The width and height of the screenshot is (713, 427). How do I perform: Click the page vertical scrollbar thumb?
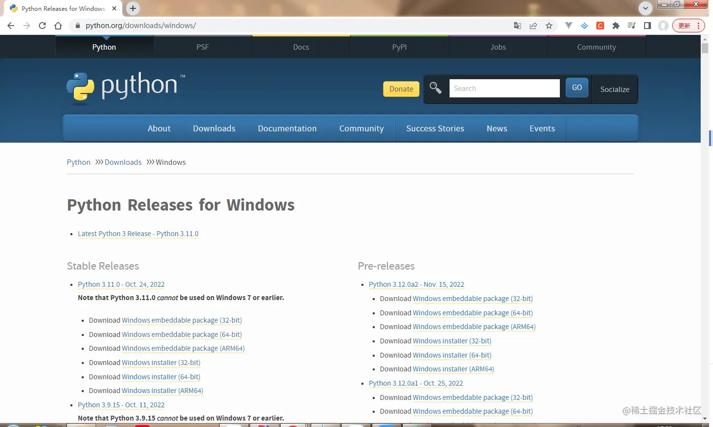click(705, 48)
